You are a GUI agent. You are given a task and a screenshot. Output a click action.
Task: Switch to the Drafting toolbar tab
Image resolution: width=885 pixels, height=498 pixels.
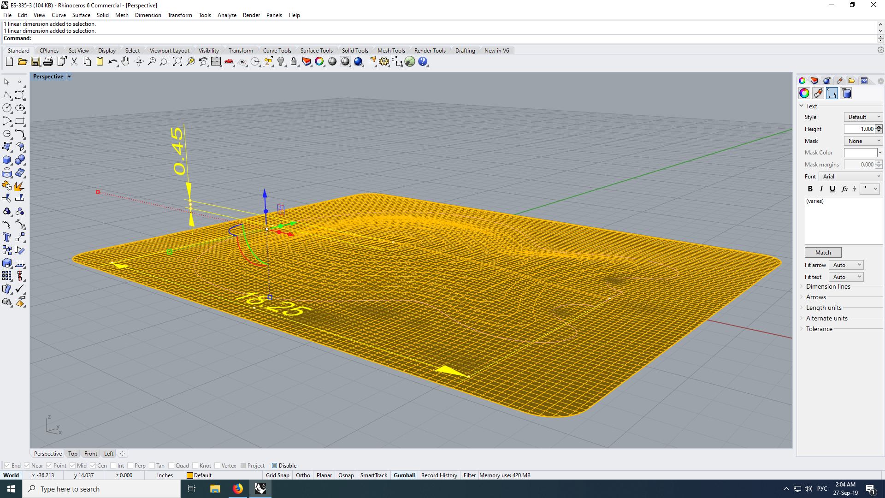point(465,51)
